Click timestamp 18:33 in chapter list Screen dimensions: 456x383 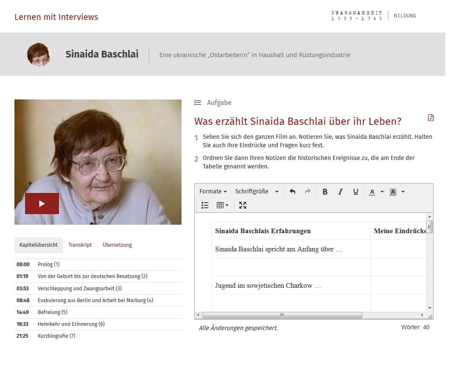pyautogui.click(x=22, y=324)
